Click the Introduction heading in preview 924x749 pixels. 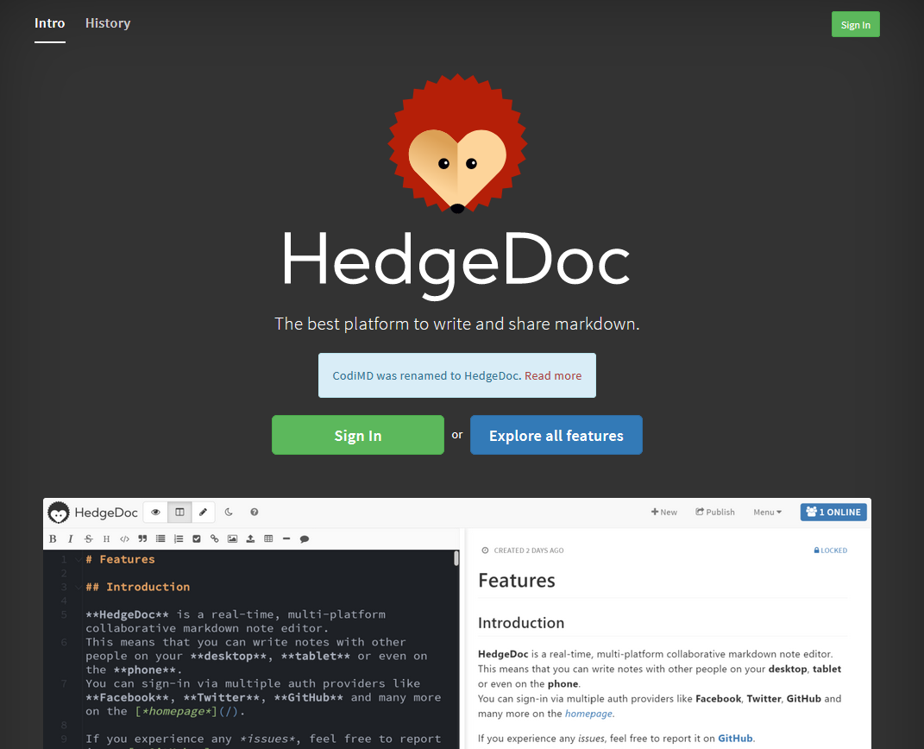[x=521, y=623]
